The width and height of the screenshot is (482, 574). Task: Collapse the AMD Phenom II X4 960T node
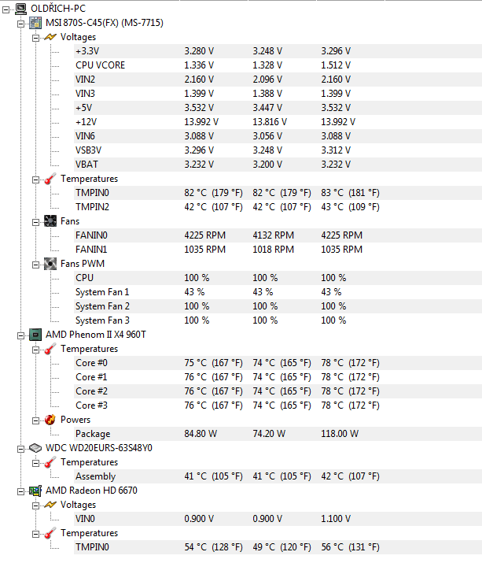21,335
